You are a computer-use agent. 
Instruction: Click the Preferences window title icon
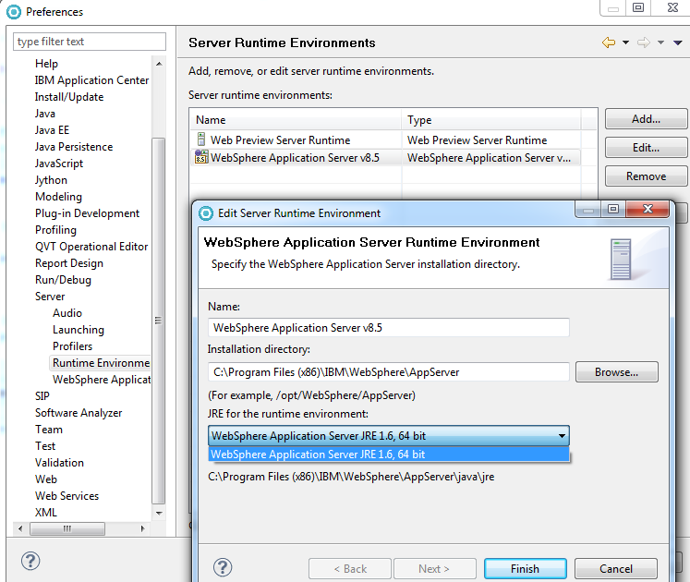coord(14,12)
